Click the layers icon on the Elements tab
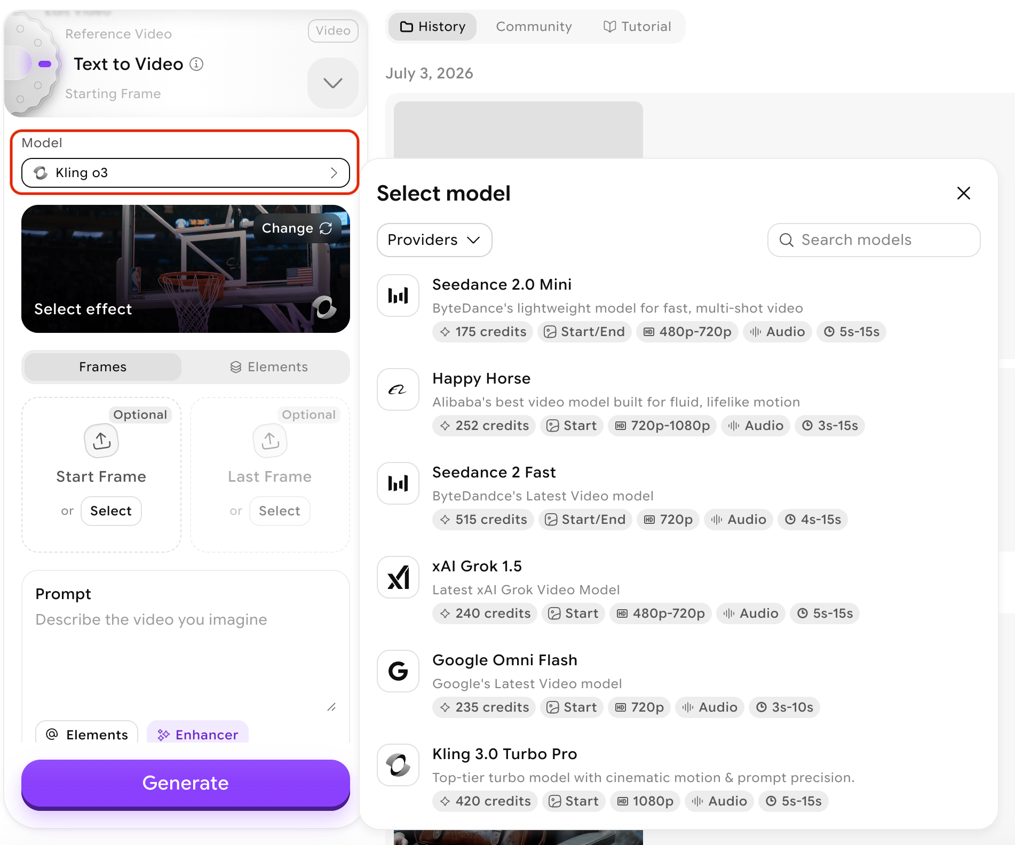The width and height of the screenshot is (1015, 845). pyautogui.click(x=236, y=367)
